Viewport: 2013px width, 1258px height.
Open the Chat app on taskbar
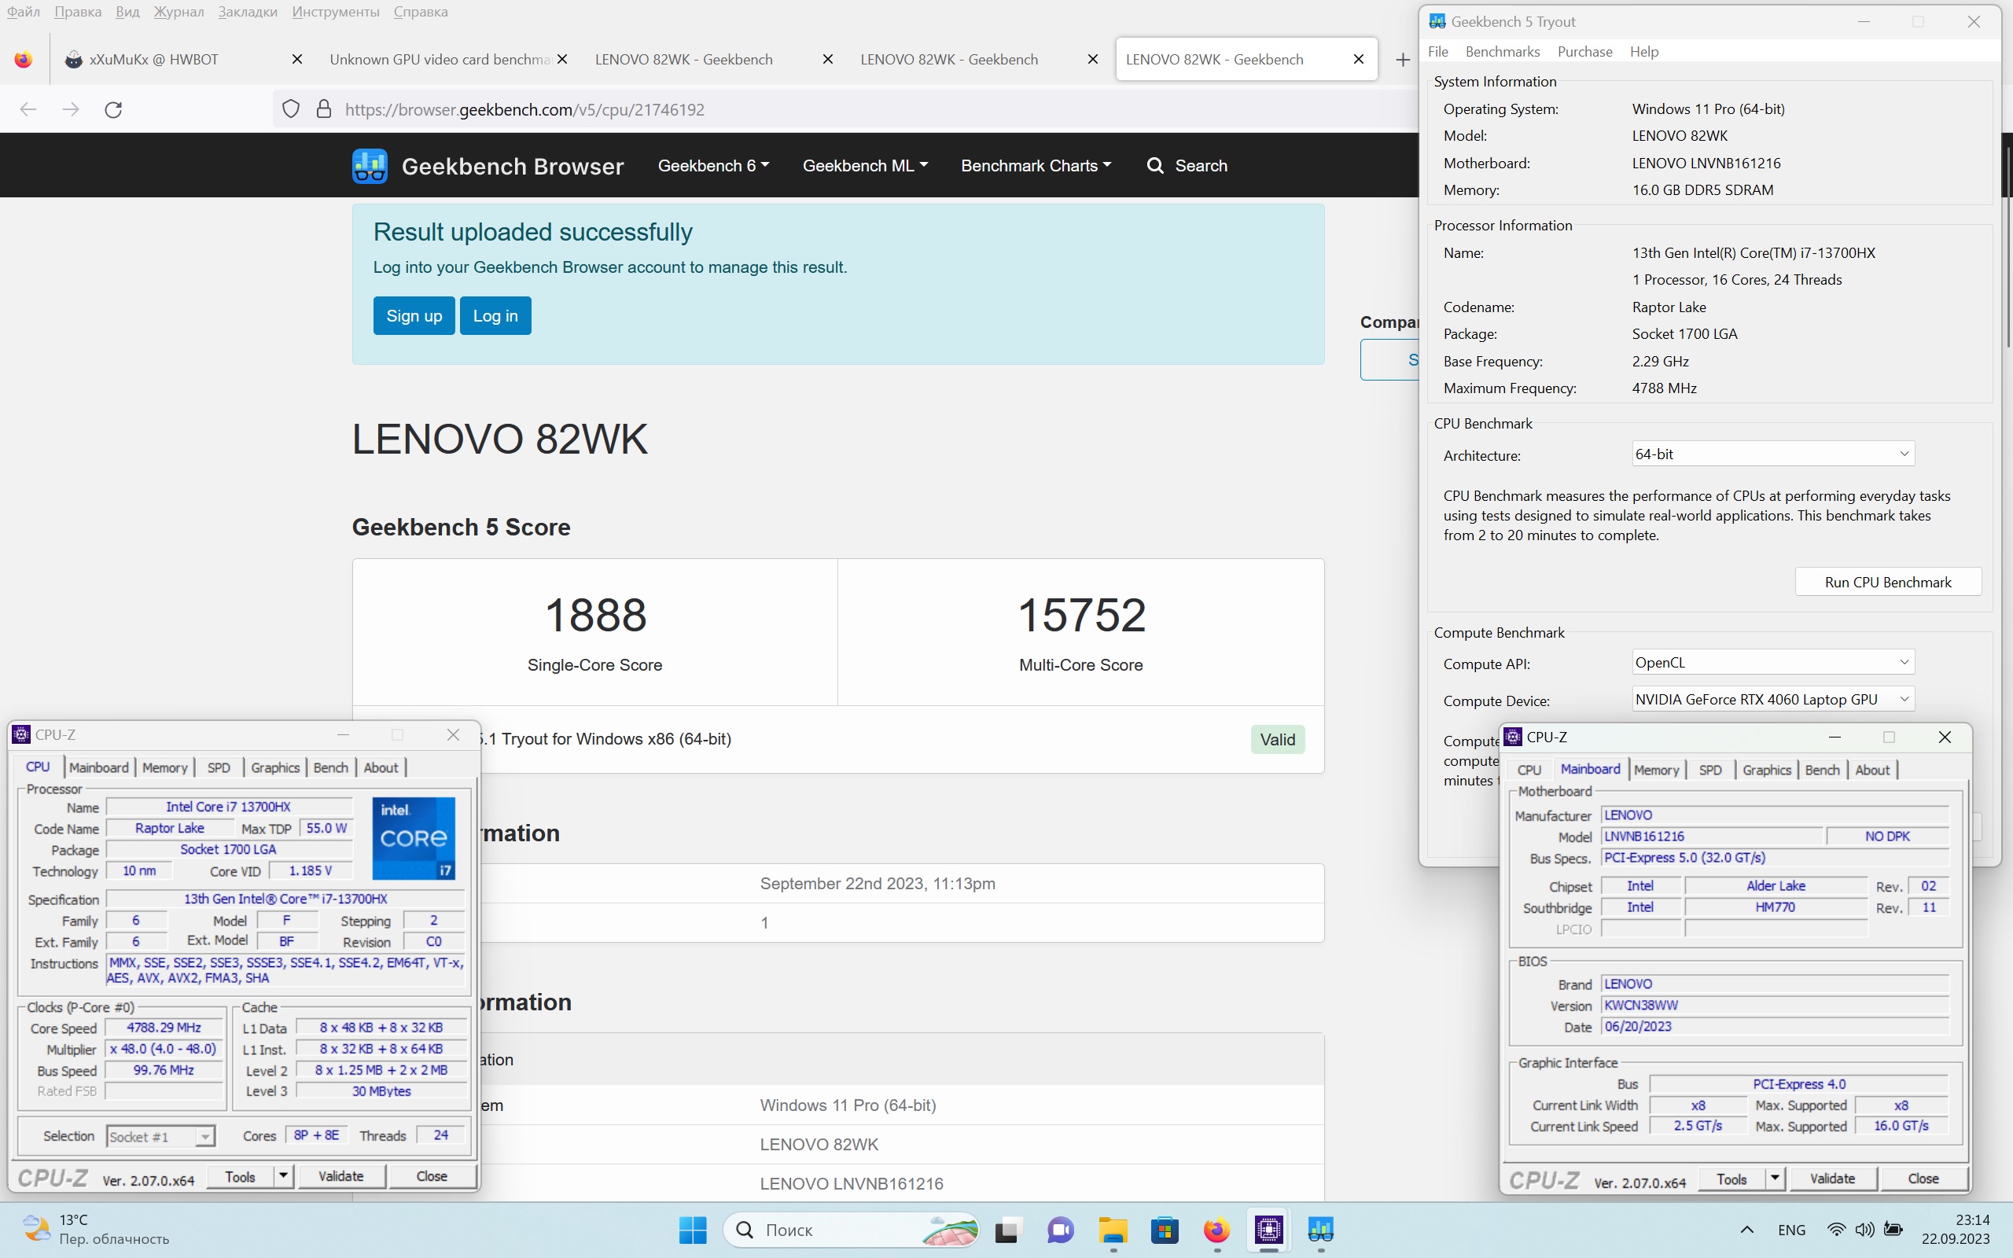click(x=1060, y=1230)
